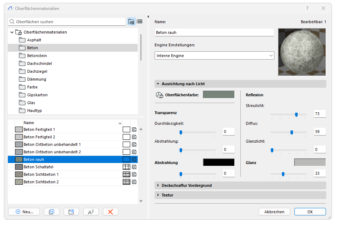The height and width of the screenshot is (225, 337).
Task: Click the Neu... button
Action: click(24, 211)
